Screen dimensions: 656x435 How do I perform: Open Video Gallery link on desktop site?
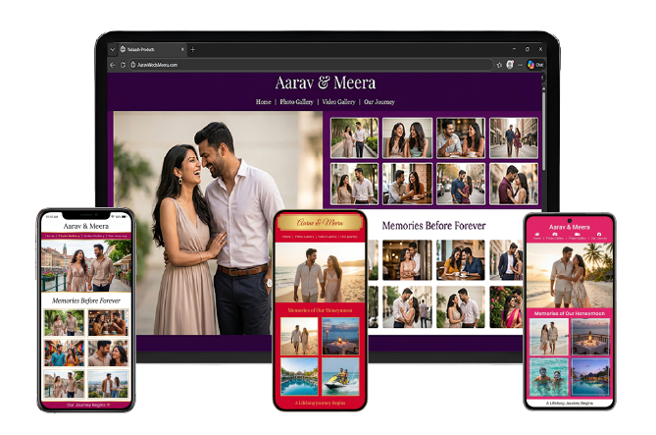coord(338,102)
